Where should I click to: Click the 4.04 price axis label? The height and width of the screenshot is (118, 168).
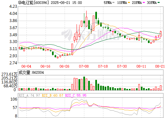(13, 14)
